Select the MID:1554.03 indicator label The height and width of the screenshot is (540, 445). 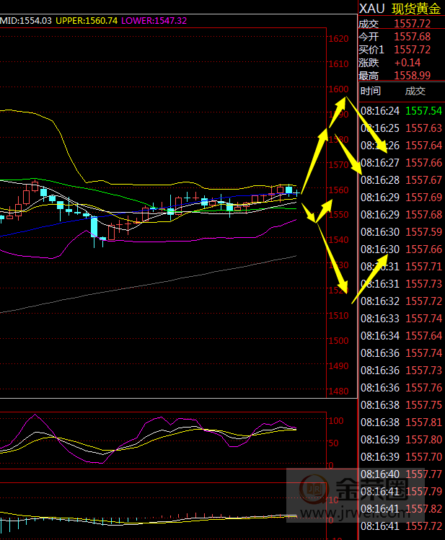(26, 21)
